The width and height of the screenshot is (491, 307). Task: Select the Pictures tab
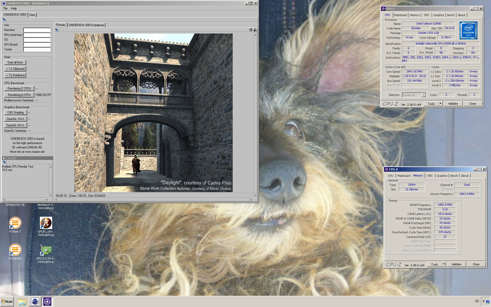pyautogui.click(x=61, y=25)
